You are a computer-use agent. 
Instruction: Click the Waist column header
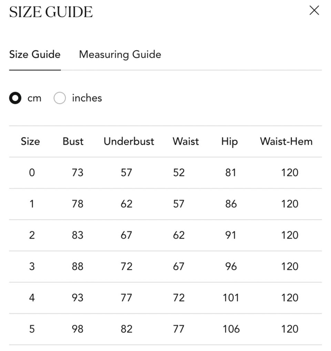[x=186, y=142]
